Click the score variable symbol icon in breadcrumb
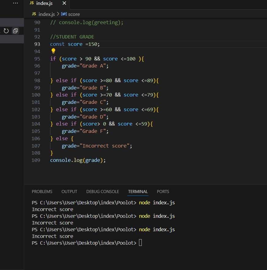 pyautogui.click(x=64, y=14)
